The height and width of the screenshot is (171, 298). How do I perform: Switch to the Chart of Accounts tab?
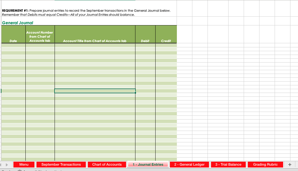pyautogui.click(x=107, y=164)
